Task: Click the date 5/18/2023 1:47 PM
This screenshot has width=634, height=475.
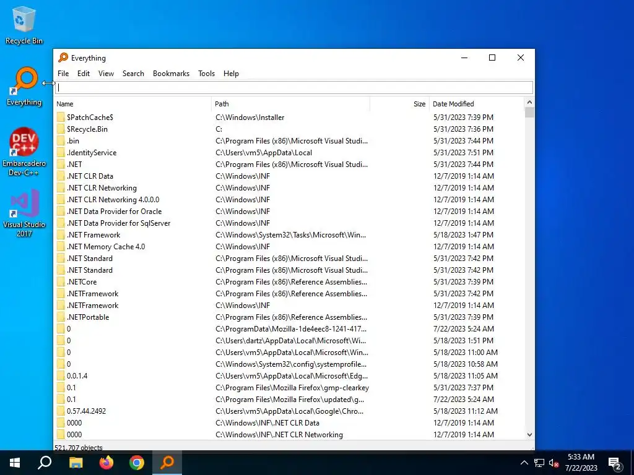Action: click(x=463, y=234)
